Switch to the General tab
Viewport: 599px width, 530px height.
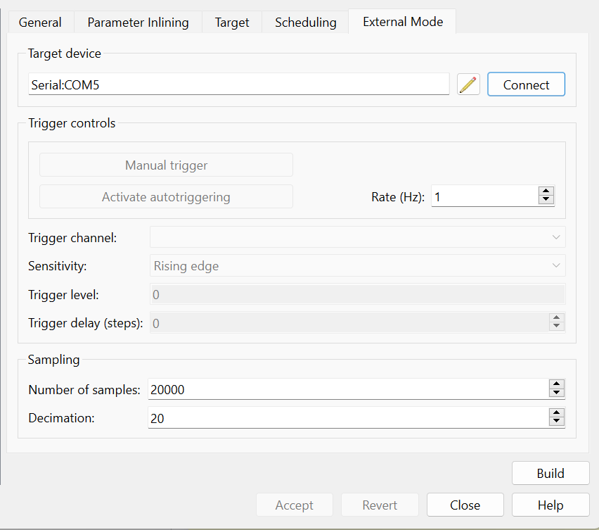click(40, 23)
